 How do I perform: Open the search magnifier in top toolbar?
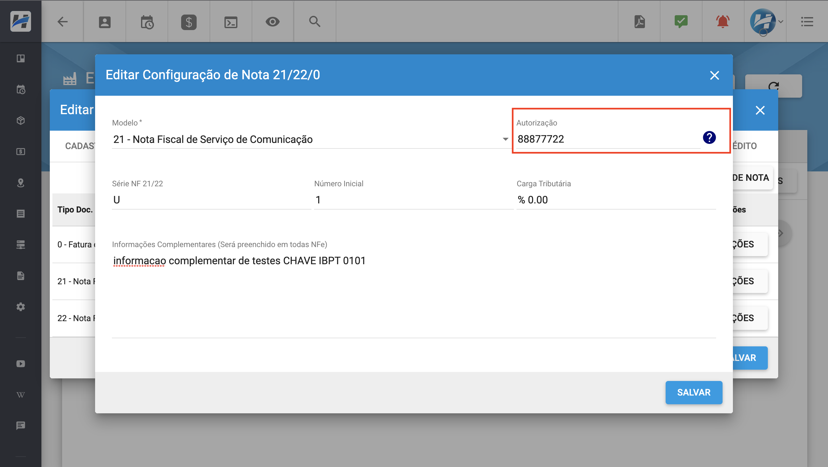click(315, 22)
